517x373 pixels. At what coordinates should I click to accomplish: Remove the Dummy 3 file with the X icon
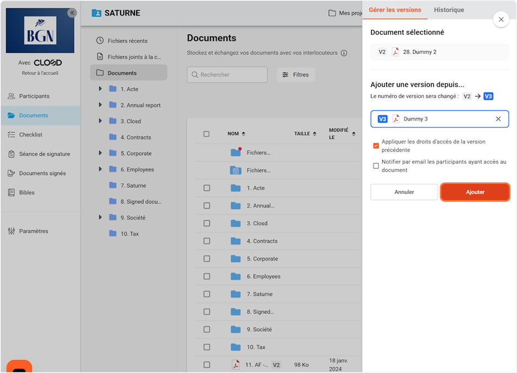pyautogui.click(x=498, y=119)
